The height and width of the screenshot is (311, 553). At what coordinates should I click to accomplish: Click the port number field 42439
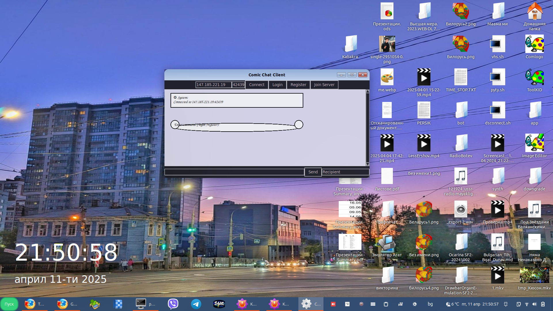(238, 85)
